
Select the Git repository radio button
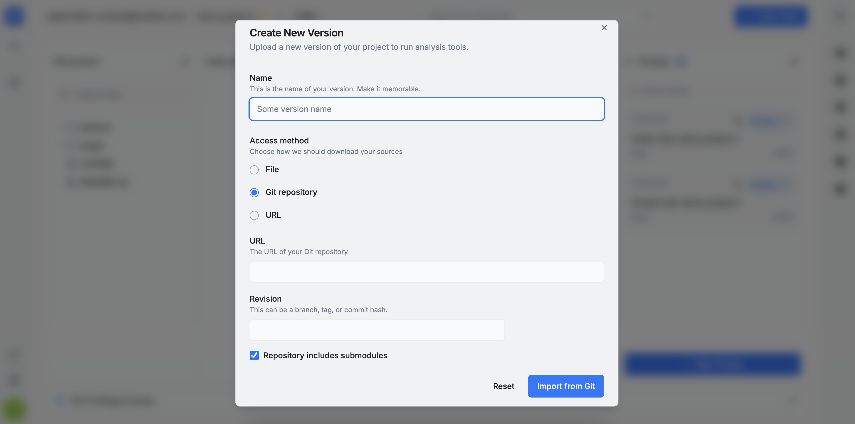(254, 193)
